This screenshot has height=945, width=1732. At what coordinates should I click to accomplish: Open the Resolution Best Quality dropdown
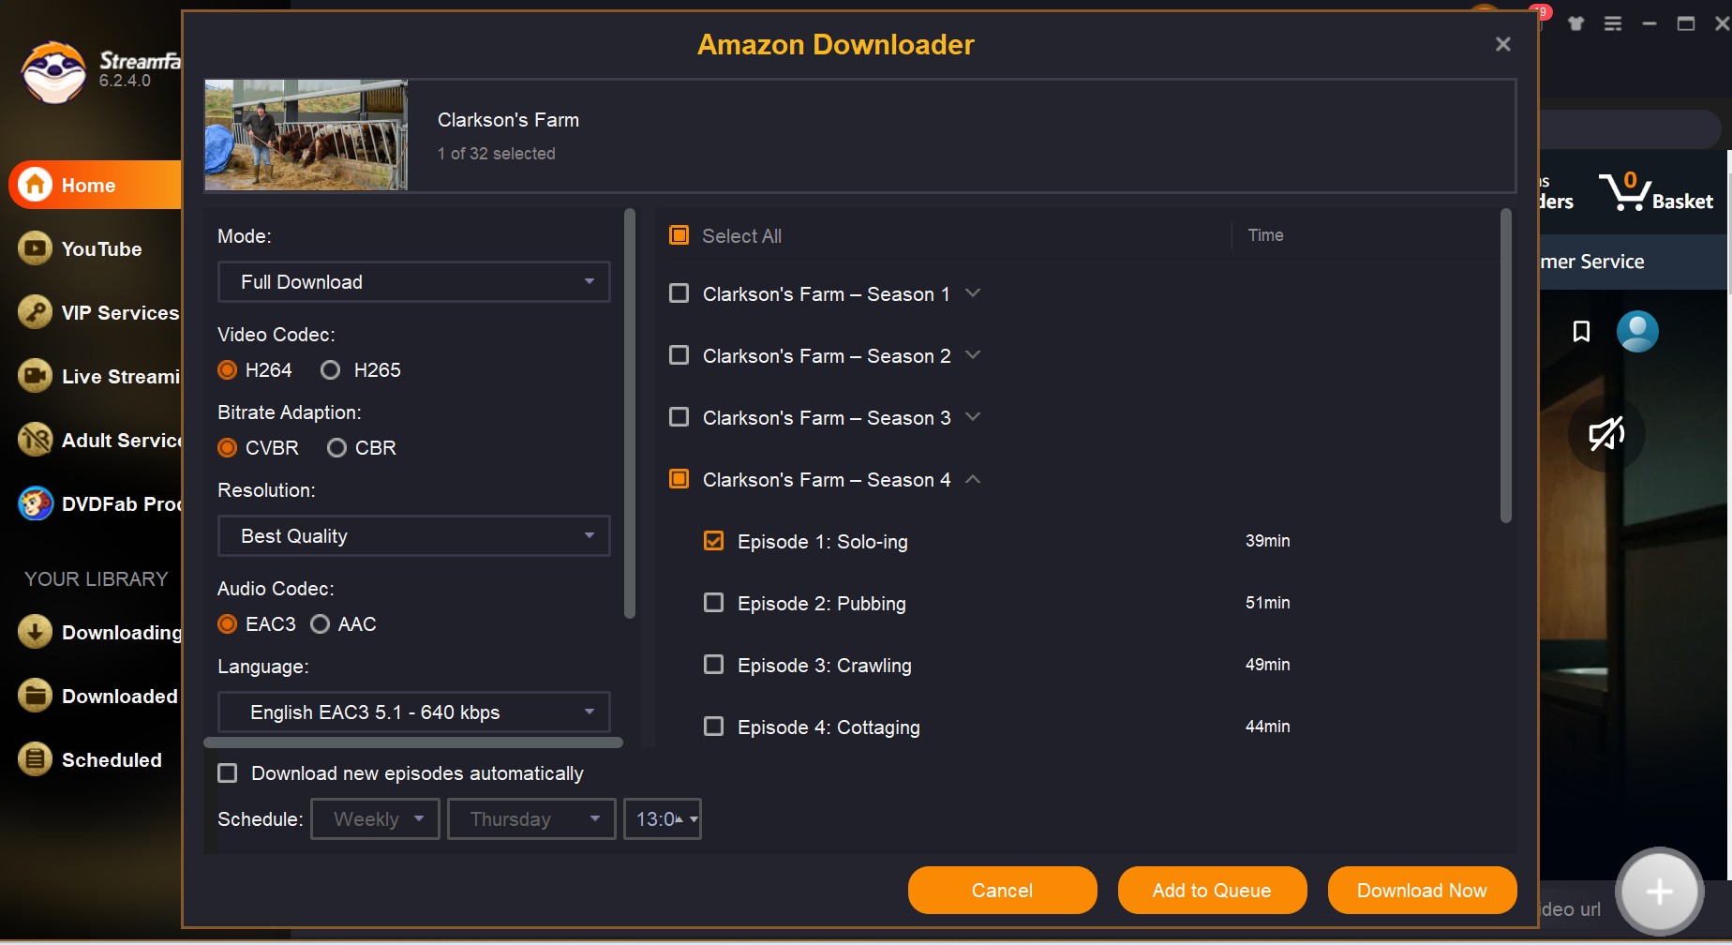[414, 536]
